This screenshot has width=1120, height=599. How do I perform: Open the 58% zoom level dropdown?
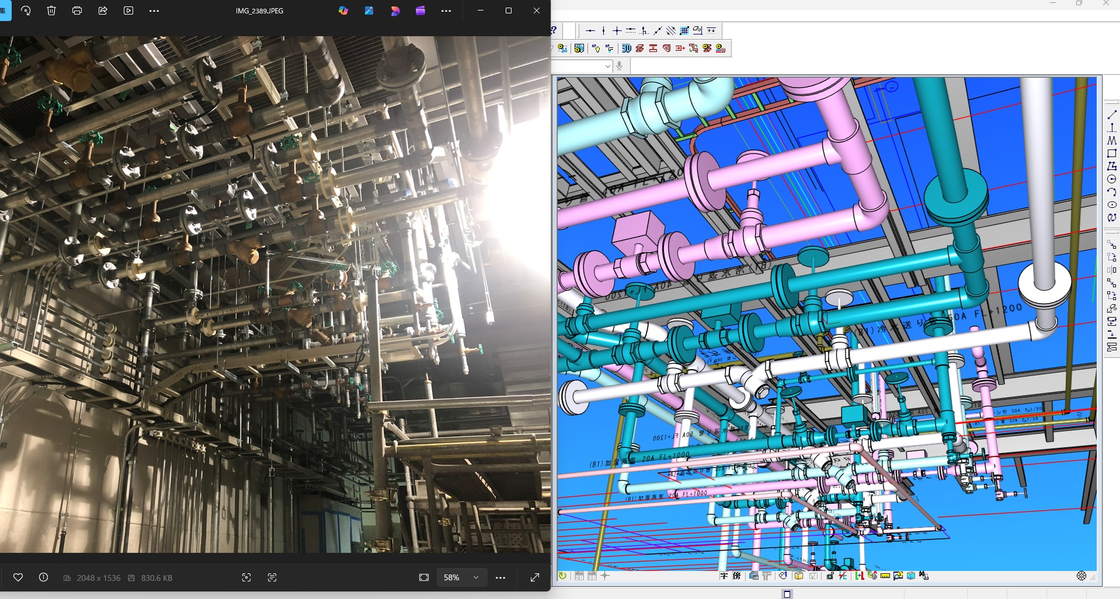point(475,577)
